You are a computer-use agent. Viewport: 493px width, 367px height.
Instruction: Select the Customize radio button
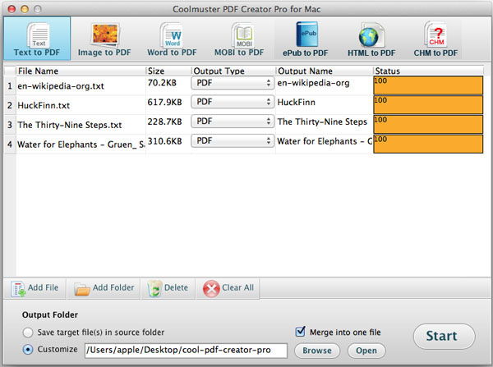click(28, 350)
